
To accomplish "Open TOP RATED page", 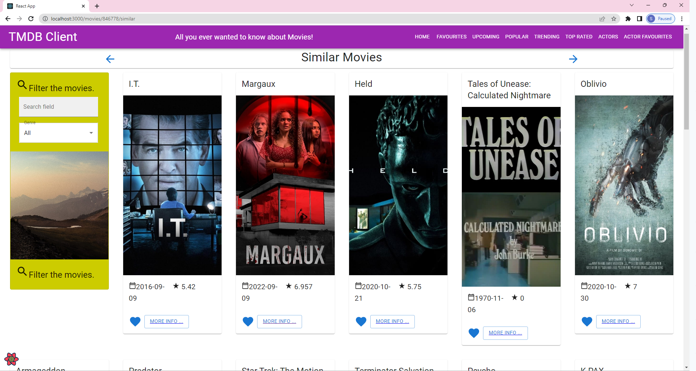I will pos(579,37).
